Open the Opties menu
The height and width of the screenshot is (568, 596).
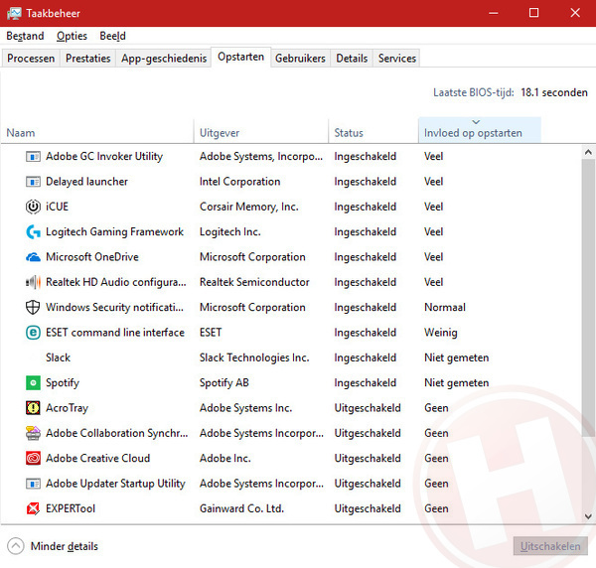[x=72, y=36]
